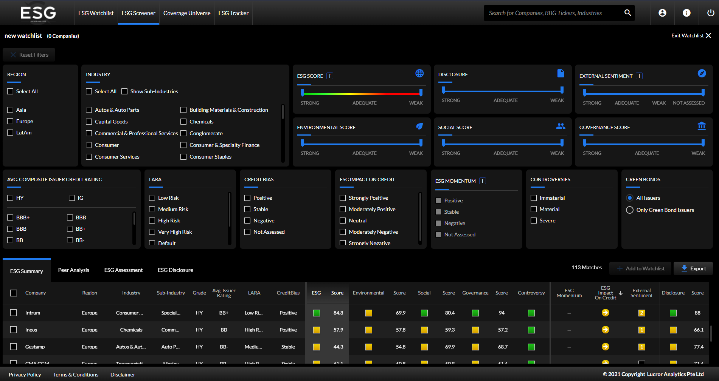Click the sort arrow beside ESG Impact On Credit
The height and width of the screenshot is (381, 719).
(621, 293)
